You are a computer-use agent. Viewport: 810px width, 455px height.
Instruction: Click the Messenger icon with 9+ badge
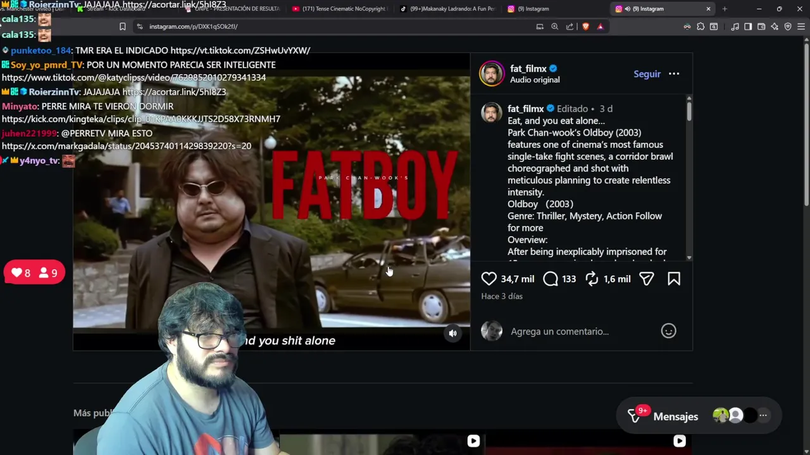click(x=635, y=416)
